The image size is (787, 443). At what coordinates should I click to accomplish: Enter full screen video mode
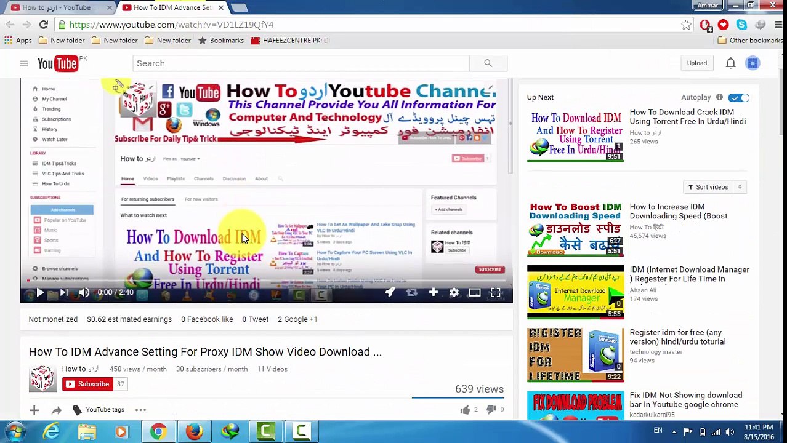click(x=496, y=293)
